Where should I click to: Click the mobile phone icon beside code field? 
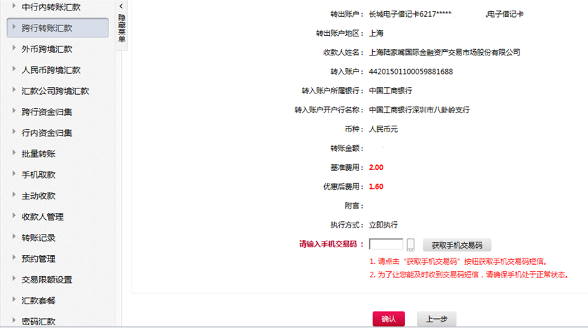coord(411,245)
